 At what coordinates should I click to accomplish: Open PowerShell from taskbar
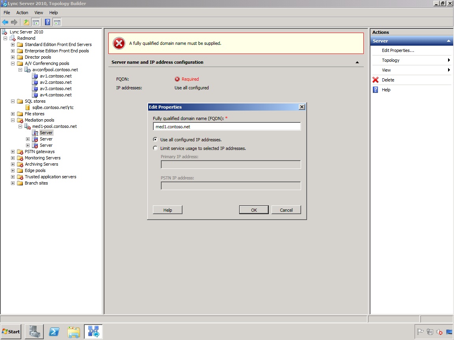pyautogui.click(x=54, y=331)
